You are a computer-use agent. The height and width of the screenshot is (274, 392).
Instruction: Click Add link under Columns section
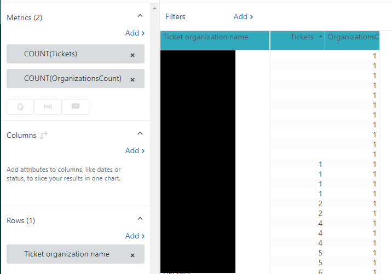135,150
